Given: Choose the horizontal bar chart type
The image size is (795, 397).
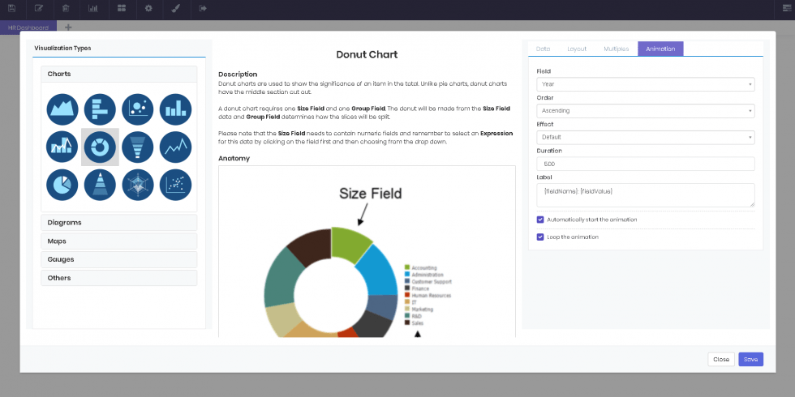Looking at the screenshot, I should pyautogui.click(x=100, y=109).
